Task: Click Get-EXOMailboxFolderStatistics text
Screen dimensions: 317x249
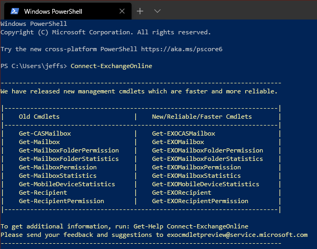Action: click(208, 159)
